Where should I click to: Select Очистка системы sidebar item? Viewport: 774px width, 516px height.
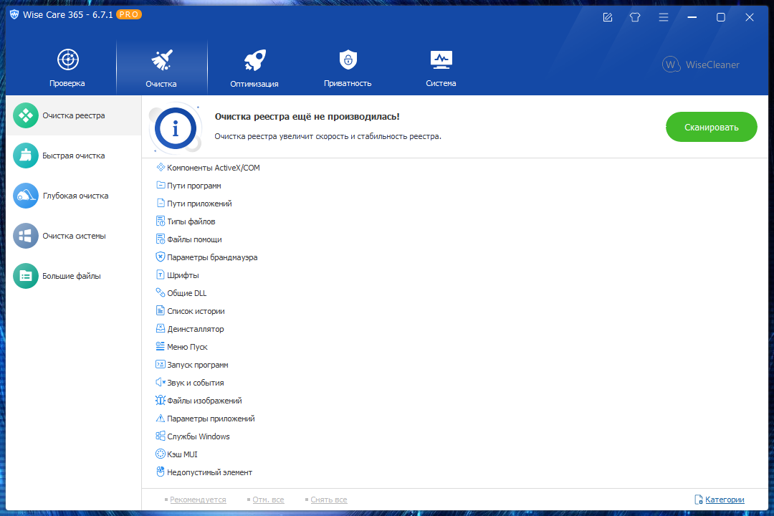tap(73, 236)
